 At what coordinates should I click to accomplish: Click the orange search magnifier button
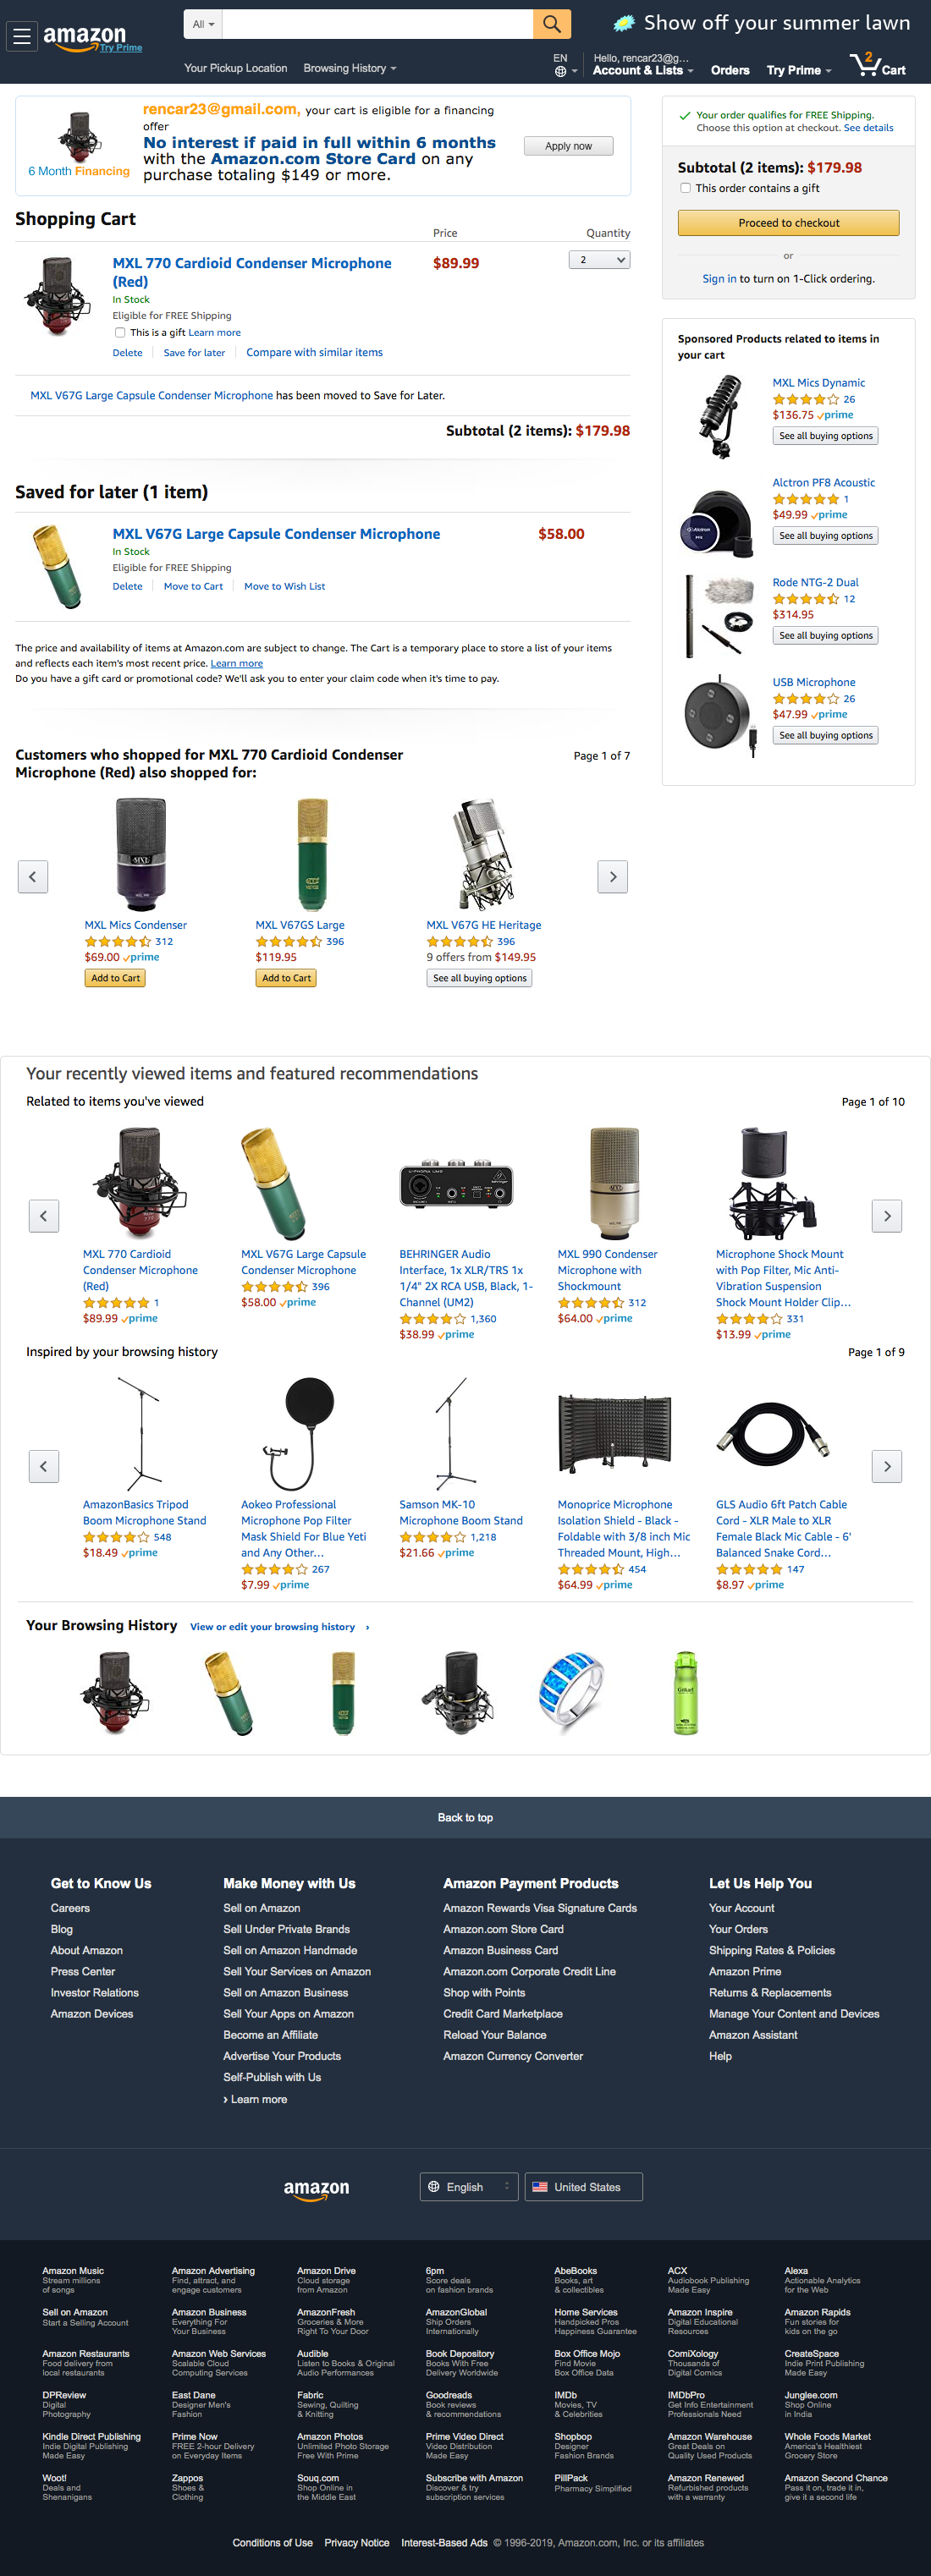[x=551, y=24]
